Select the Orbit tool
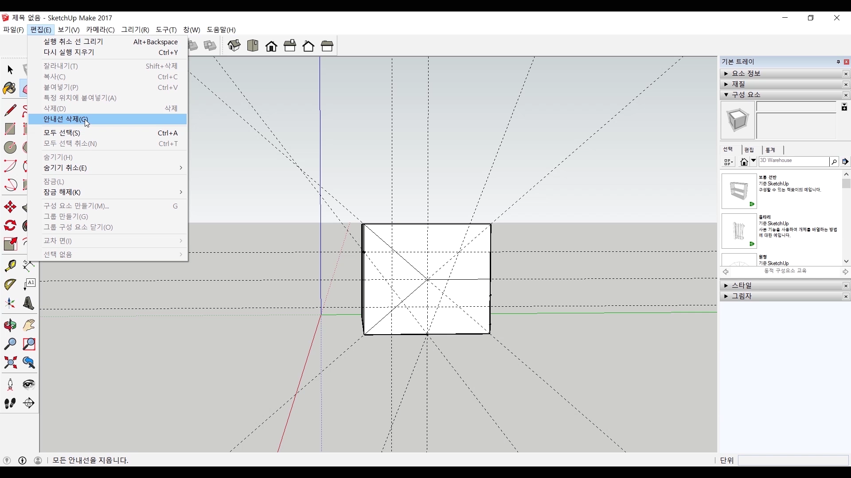This screenshot has width=851, height=478. click(x=10, y=325)
